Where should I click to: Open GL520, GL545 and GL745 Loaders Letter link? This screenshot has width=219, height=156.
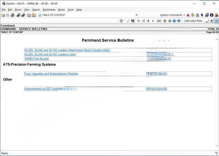pyautogui.click(x=50, y=54)
